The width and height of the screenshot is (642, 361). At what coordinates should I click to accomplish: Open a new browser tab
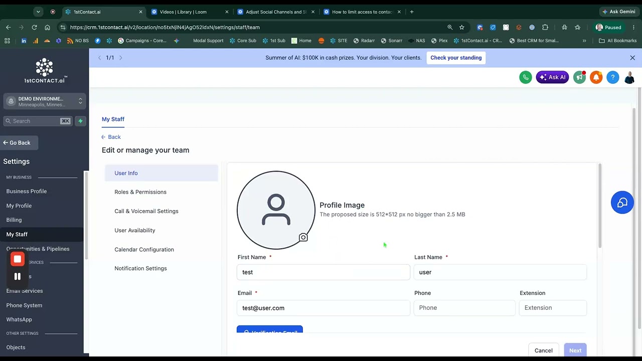pyautogui.click(x=412, y=12)
